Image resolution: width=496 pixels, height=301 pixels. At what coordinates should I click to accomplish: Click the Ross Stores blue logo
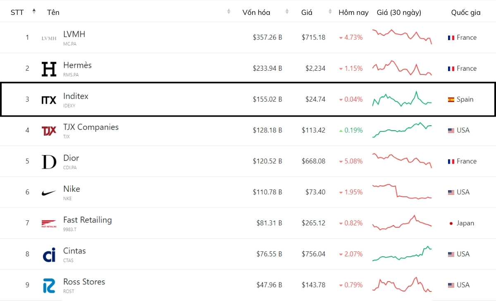(x=49, y=286)
